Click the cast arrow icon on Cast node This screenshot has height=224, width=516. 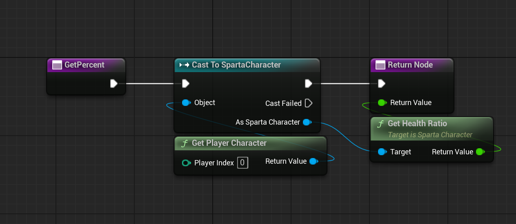click(x=185, y=65)
